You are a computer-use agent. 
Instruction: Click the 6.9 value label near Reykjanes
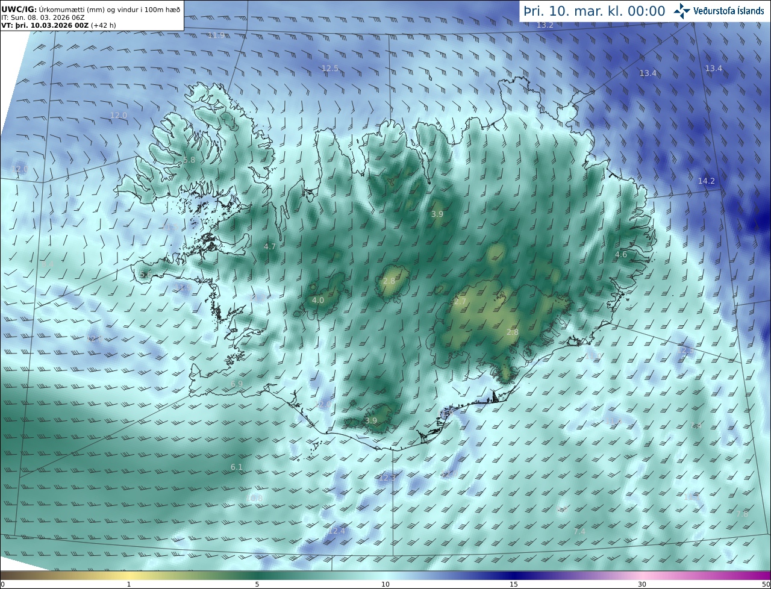(x=237, y=384)
